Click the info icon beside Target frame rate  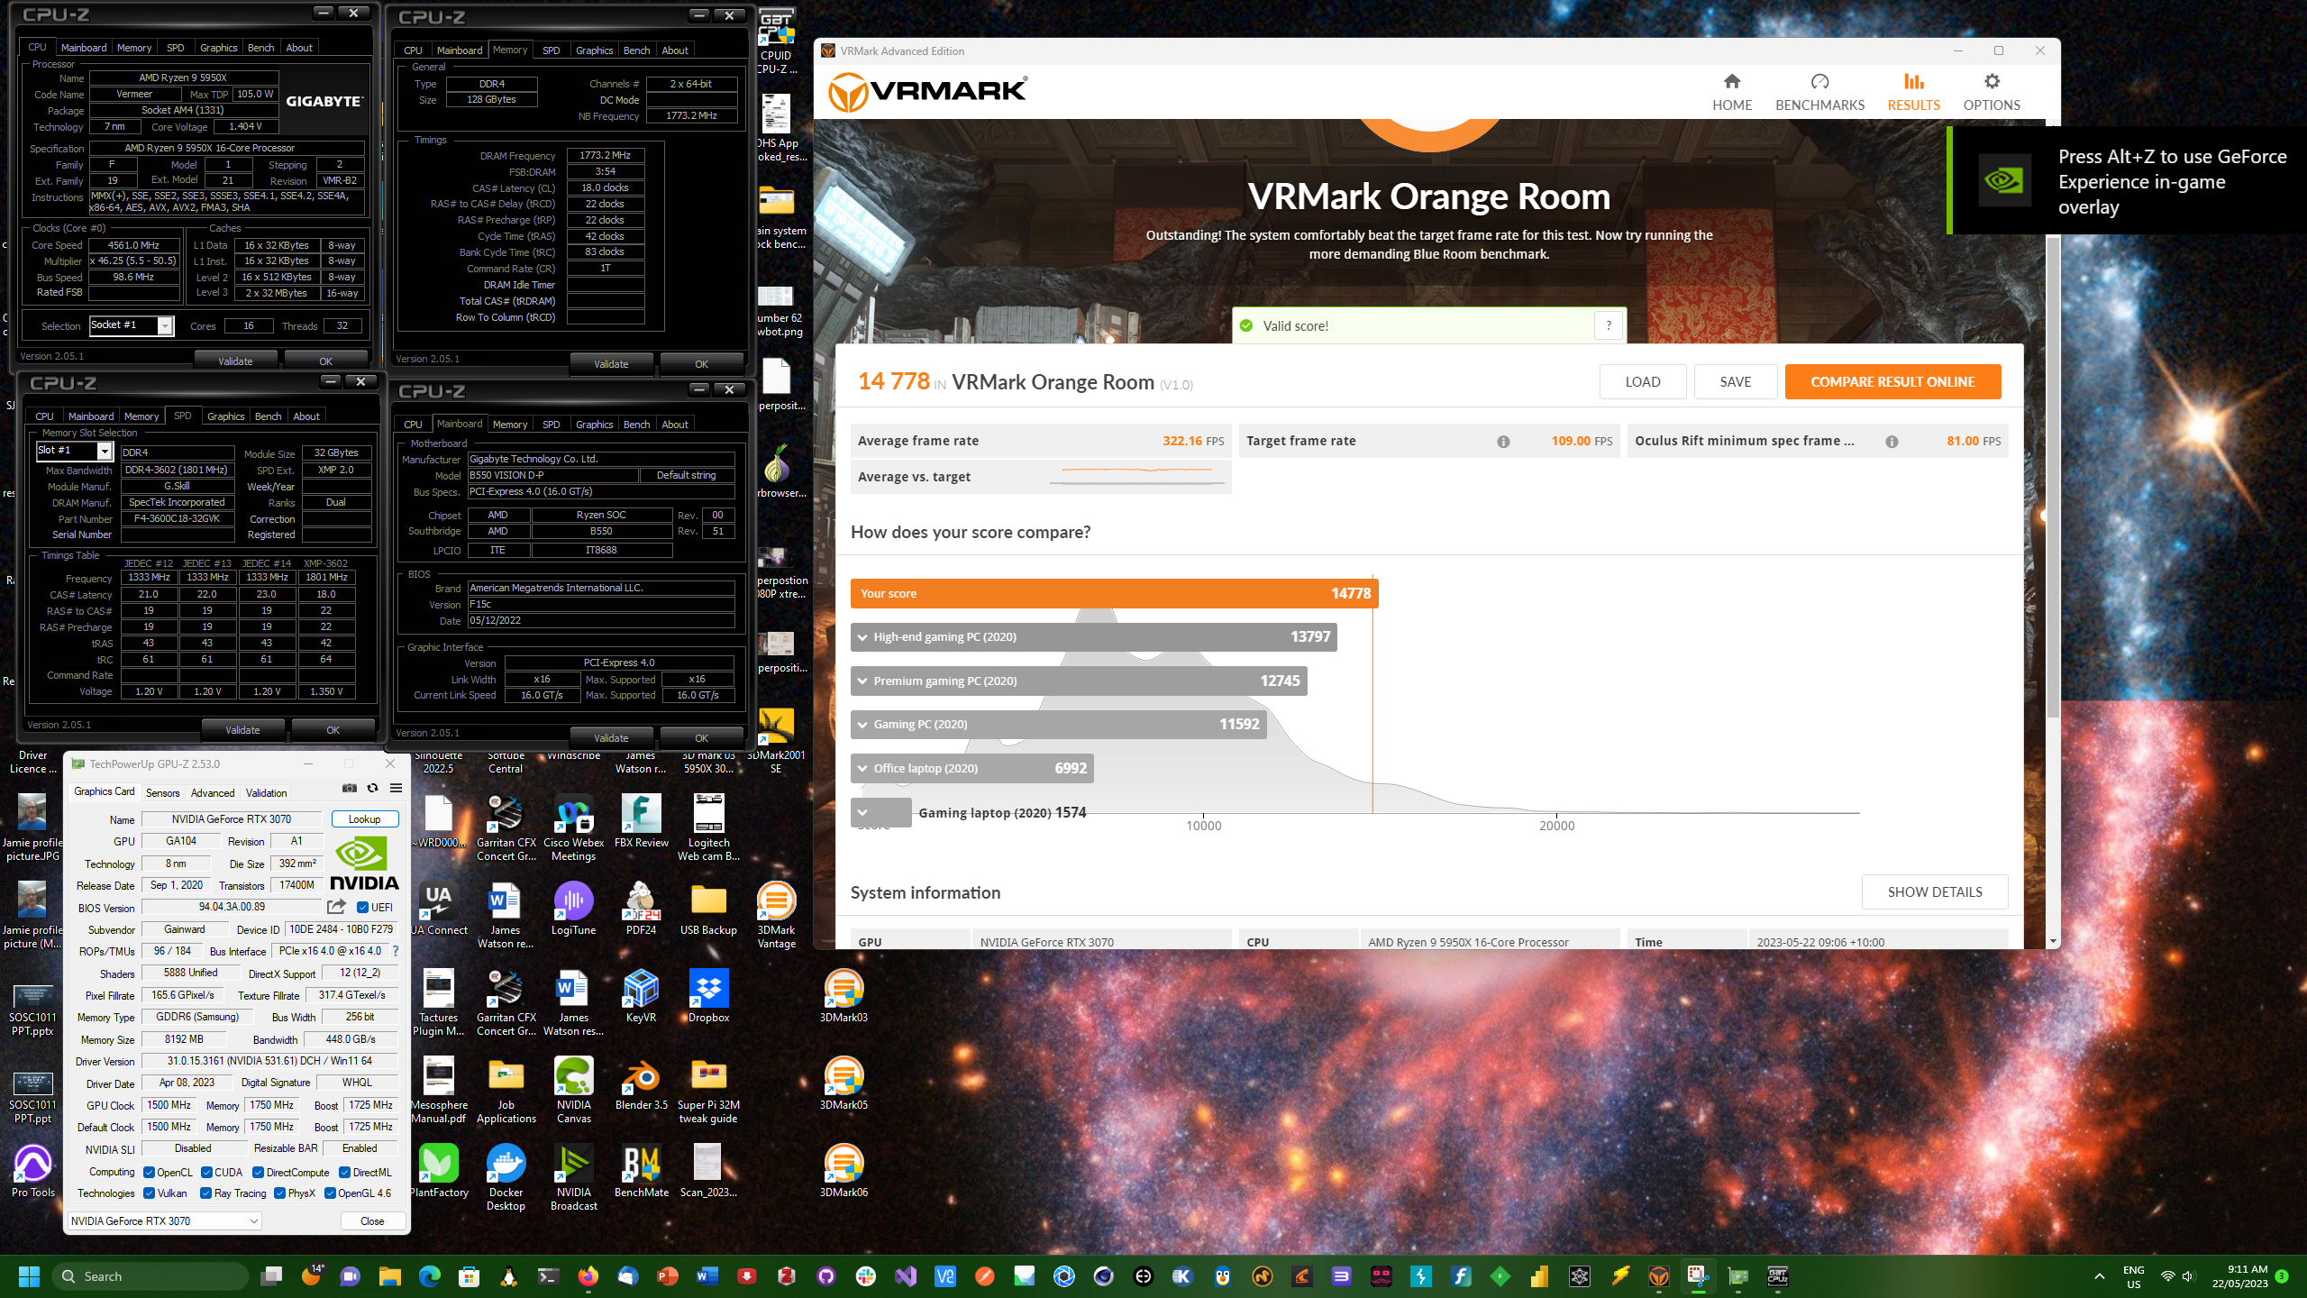[x=1503, y=442]
